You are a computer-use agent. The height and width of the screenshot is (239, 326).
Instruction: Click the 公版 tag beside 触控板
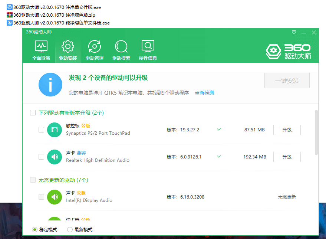[86, 126]
